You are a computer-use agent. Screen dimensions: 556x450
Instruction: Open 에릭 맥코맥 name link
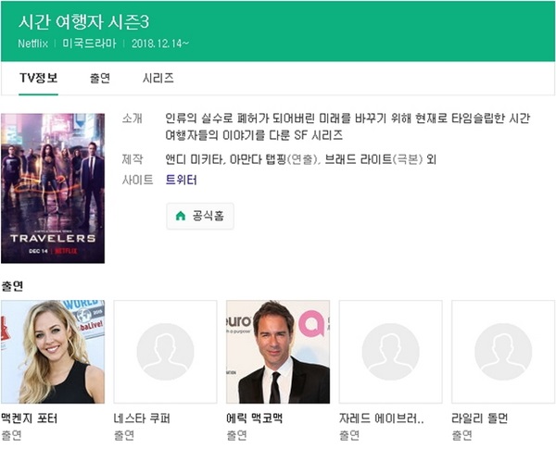point(255,419)
